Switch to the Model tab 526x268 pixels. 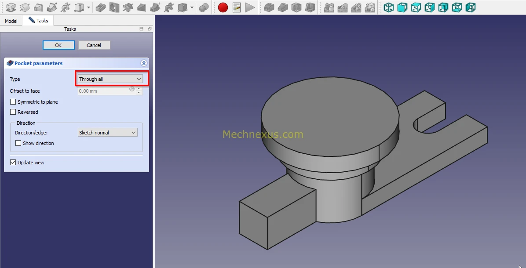[x=11, y=21]
